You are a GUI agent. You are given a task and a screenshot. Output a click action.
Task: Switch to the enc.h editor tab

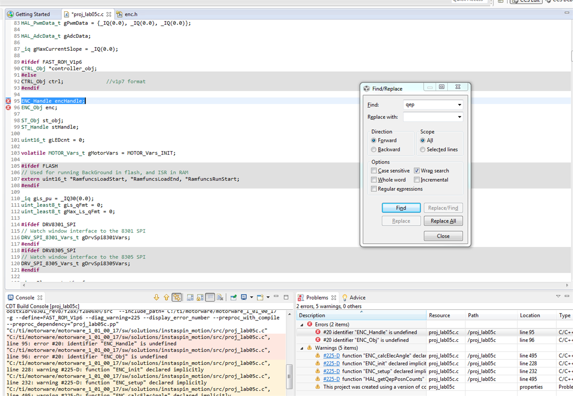point(130,14)
